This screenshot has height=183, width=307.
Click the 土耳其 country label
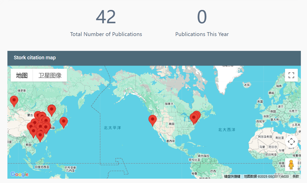(x=296, y=125)
